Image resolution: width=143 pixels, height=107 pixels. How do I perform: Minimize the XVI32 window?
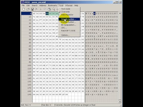(114, 2)
